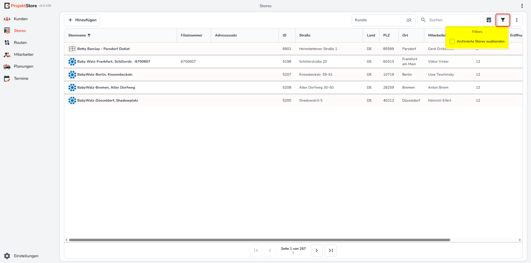The image size is (531, 263).
Task: Click the BabyWalz-Berlin store logo
Action: (x=72, y=75)
